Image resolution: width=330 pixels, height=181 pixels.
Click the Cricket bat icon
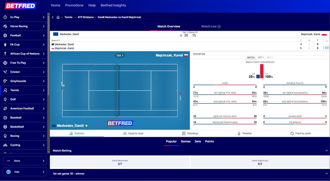pos(5,72)
